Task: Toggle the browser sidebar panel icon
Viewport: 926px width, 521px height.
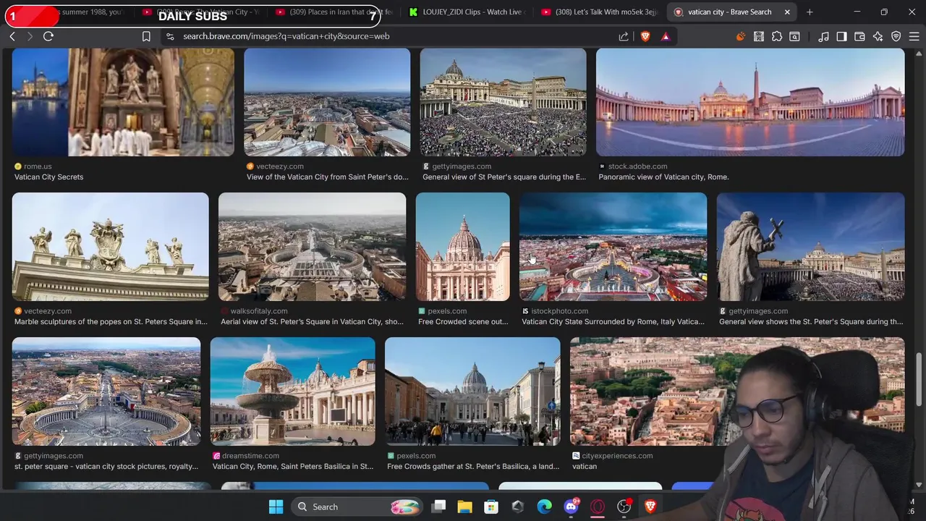Action: pyautogui.click(x=841, y=36)
